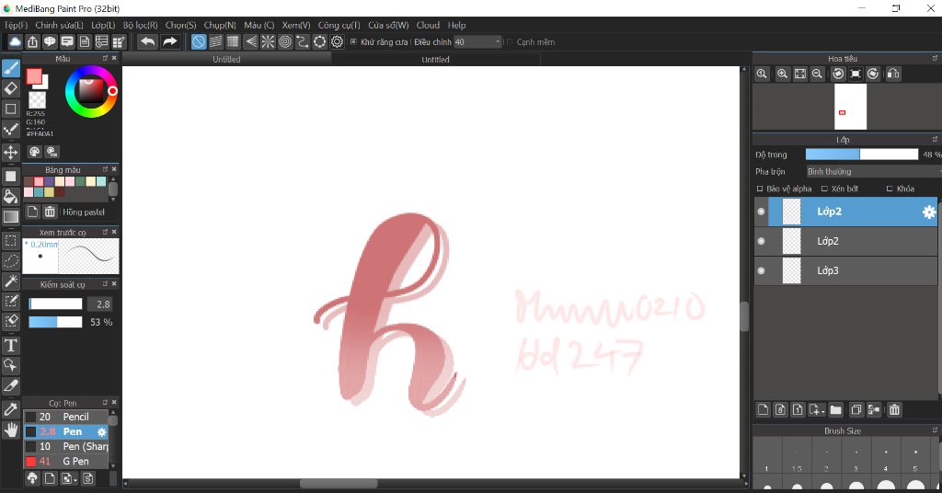Select the Text tool
942x493 pixels.
click(11, 345)
